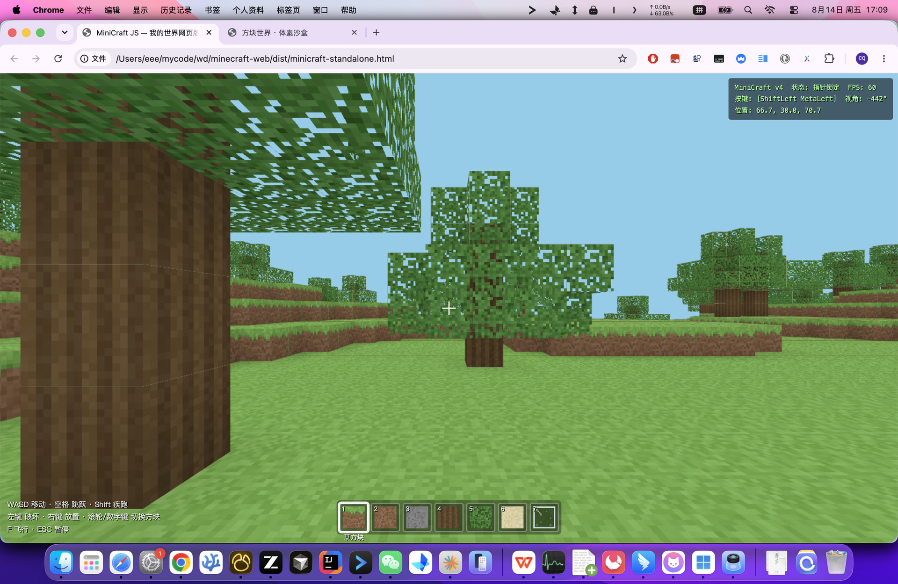This screenshot has width=898, height=584.
Task: Open the dark subtitle-card extension icon
Action: [x=719, y=58]
